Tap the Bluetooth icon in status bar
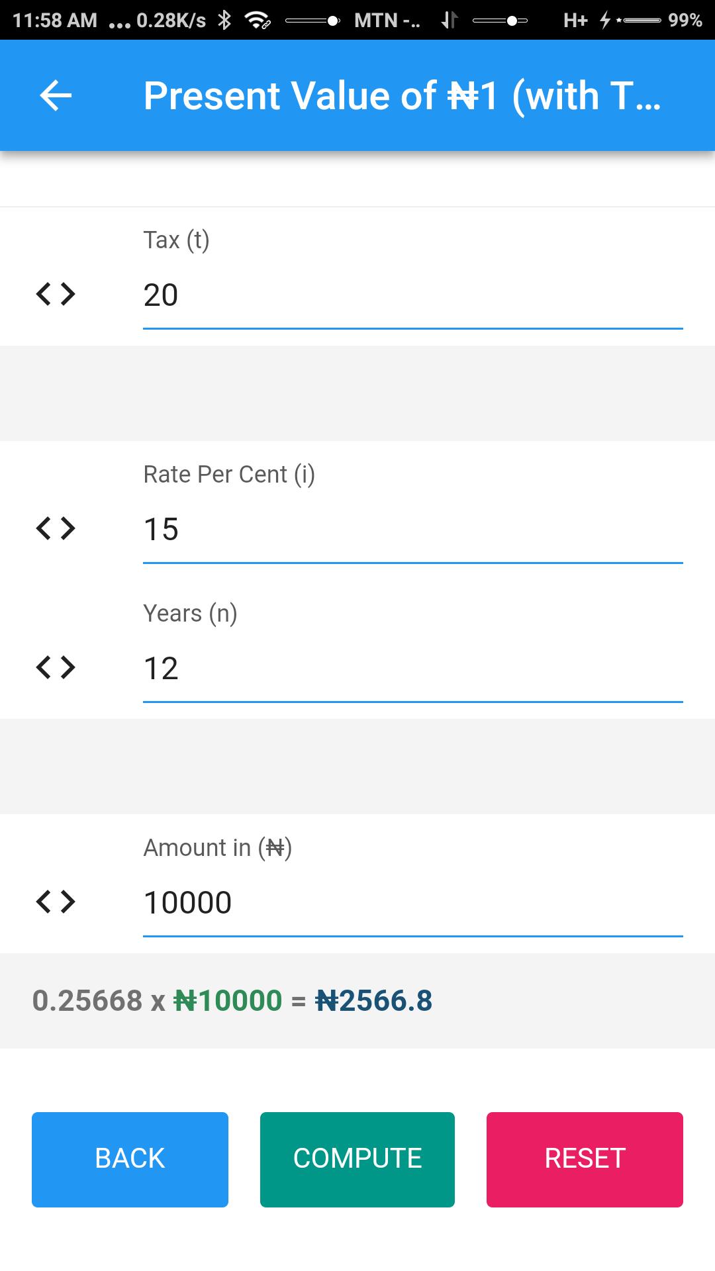Image resolution: width=715 pixels, height=1271 pixels. coord(225,20)
